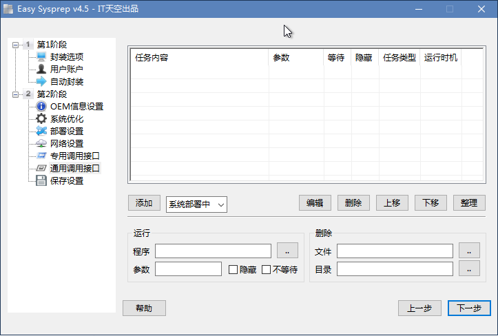The width and height of the screenshot is (498, 336).
Task: Sort by the 任务内容 column header
Action: [x=198, y=58]
